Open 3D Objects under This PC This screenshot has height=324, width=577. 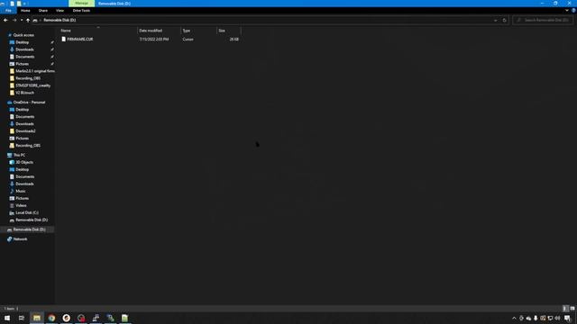[24, 162]
